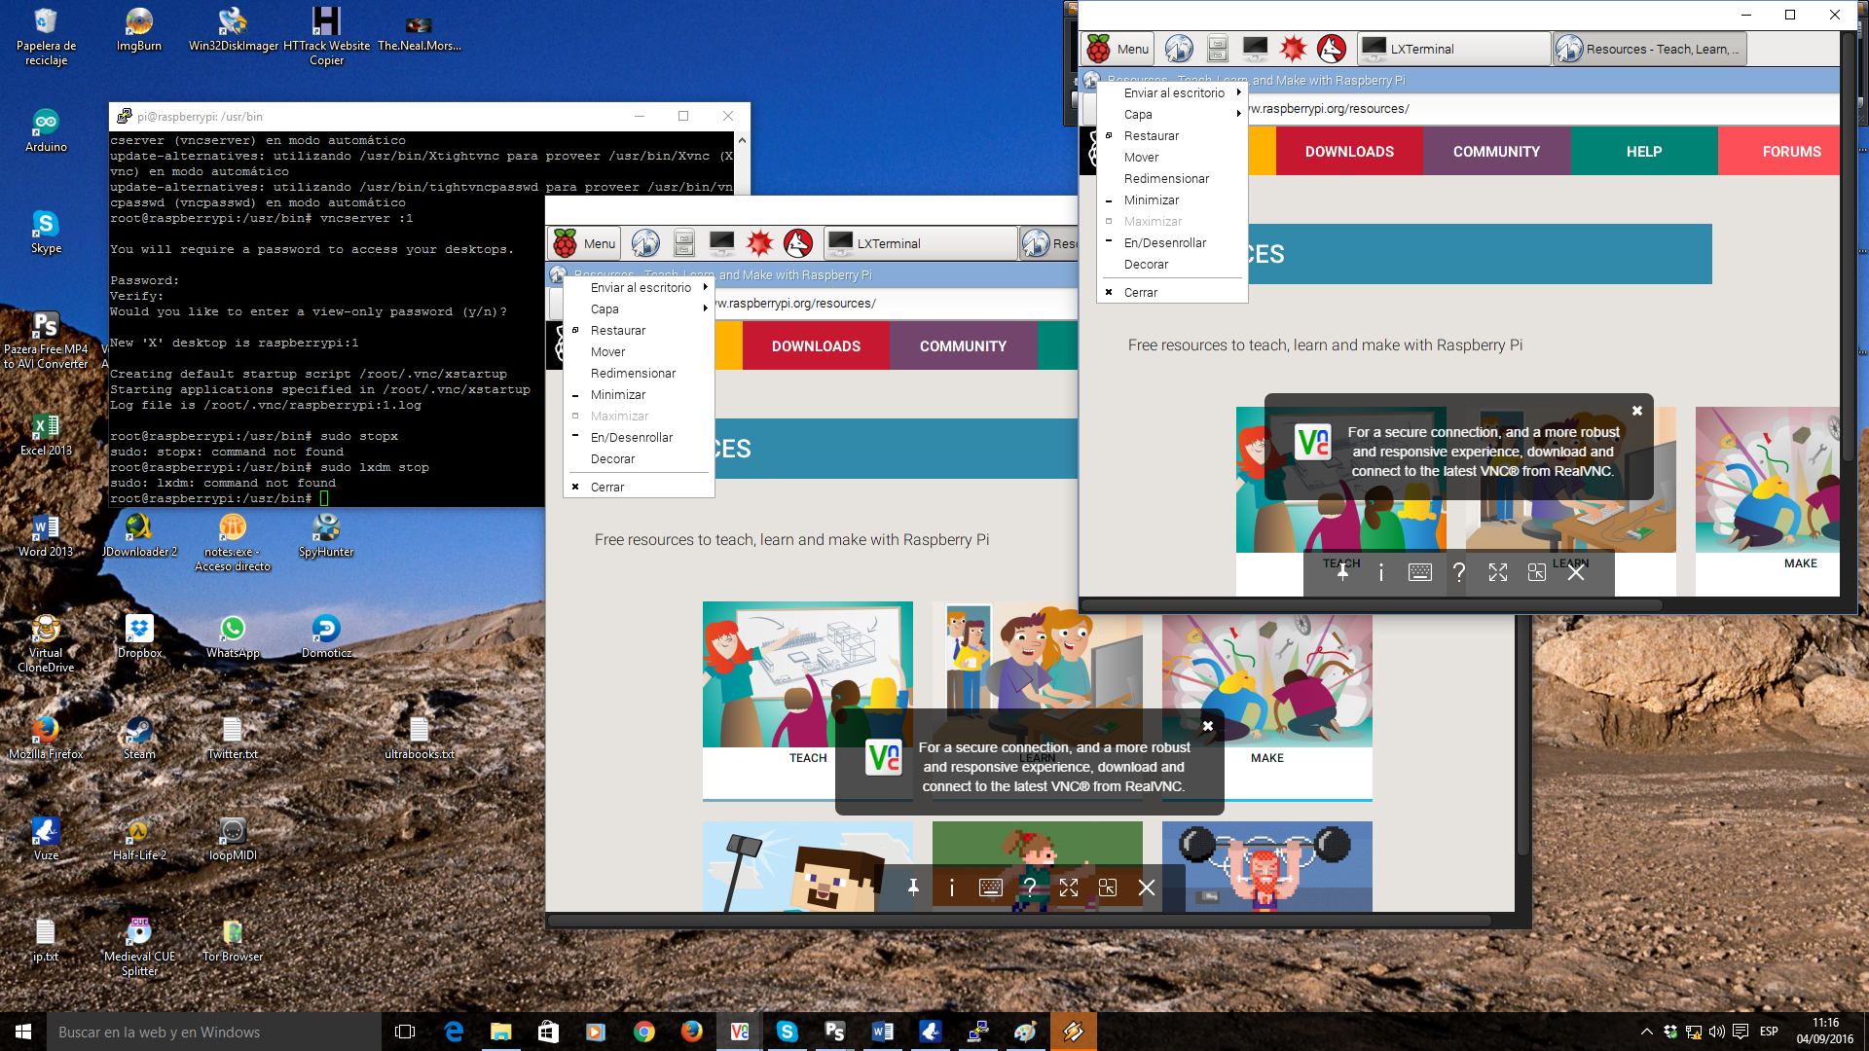Click Resources - Teach, Learn task button in top-right VNC window

coord(1650,49)
